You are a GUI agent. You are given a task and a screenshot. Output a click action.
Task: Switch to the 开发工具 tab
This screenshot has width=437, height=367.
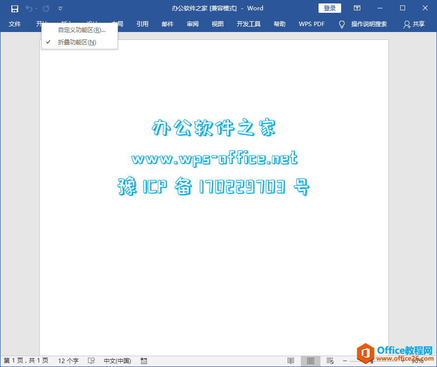tap(249, 24)
